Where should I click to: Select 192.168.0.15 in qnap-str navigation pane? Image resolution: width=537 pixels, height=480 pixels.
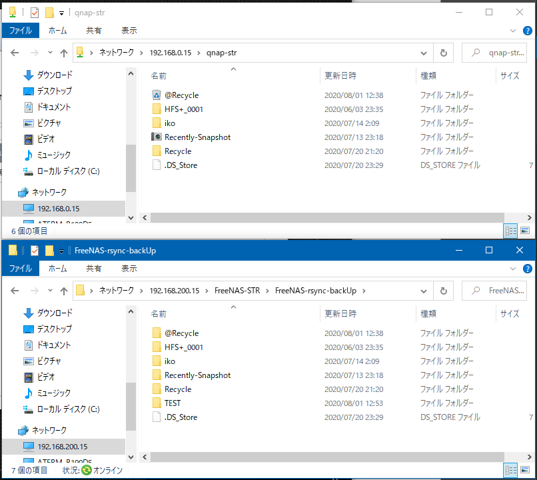[x=64, y=209]
